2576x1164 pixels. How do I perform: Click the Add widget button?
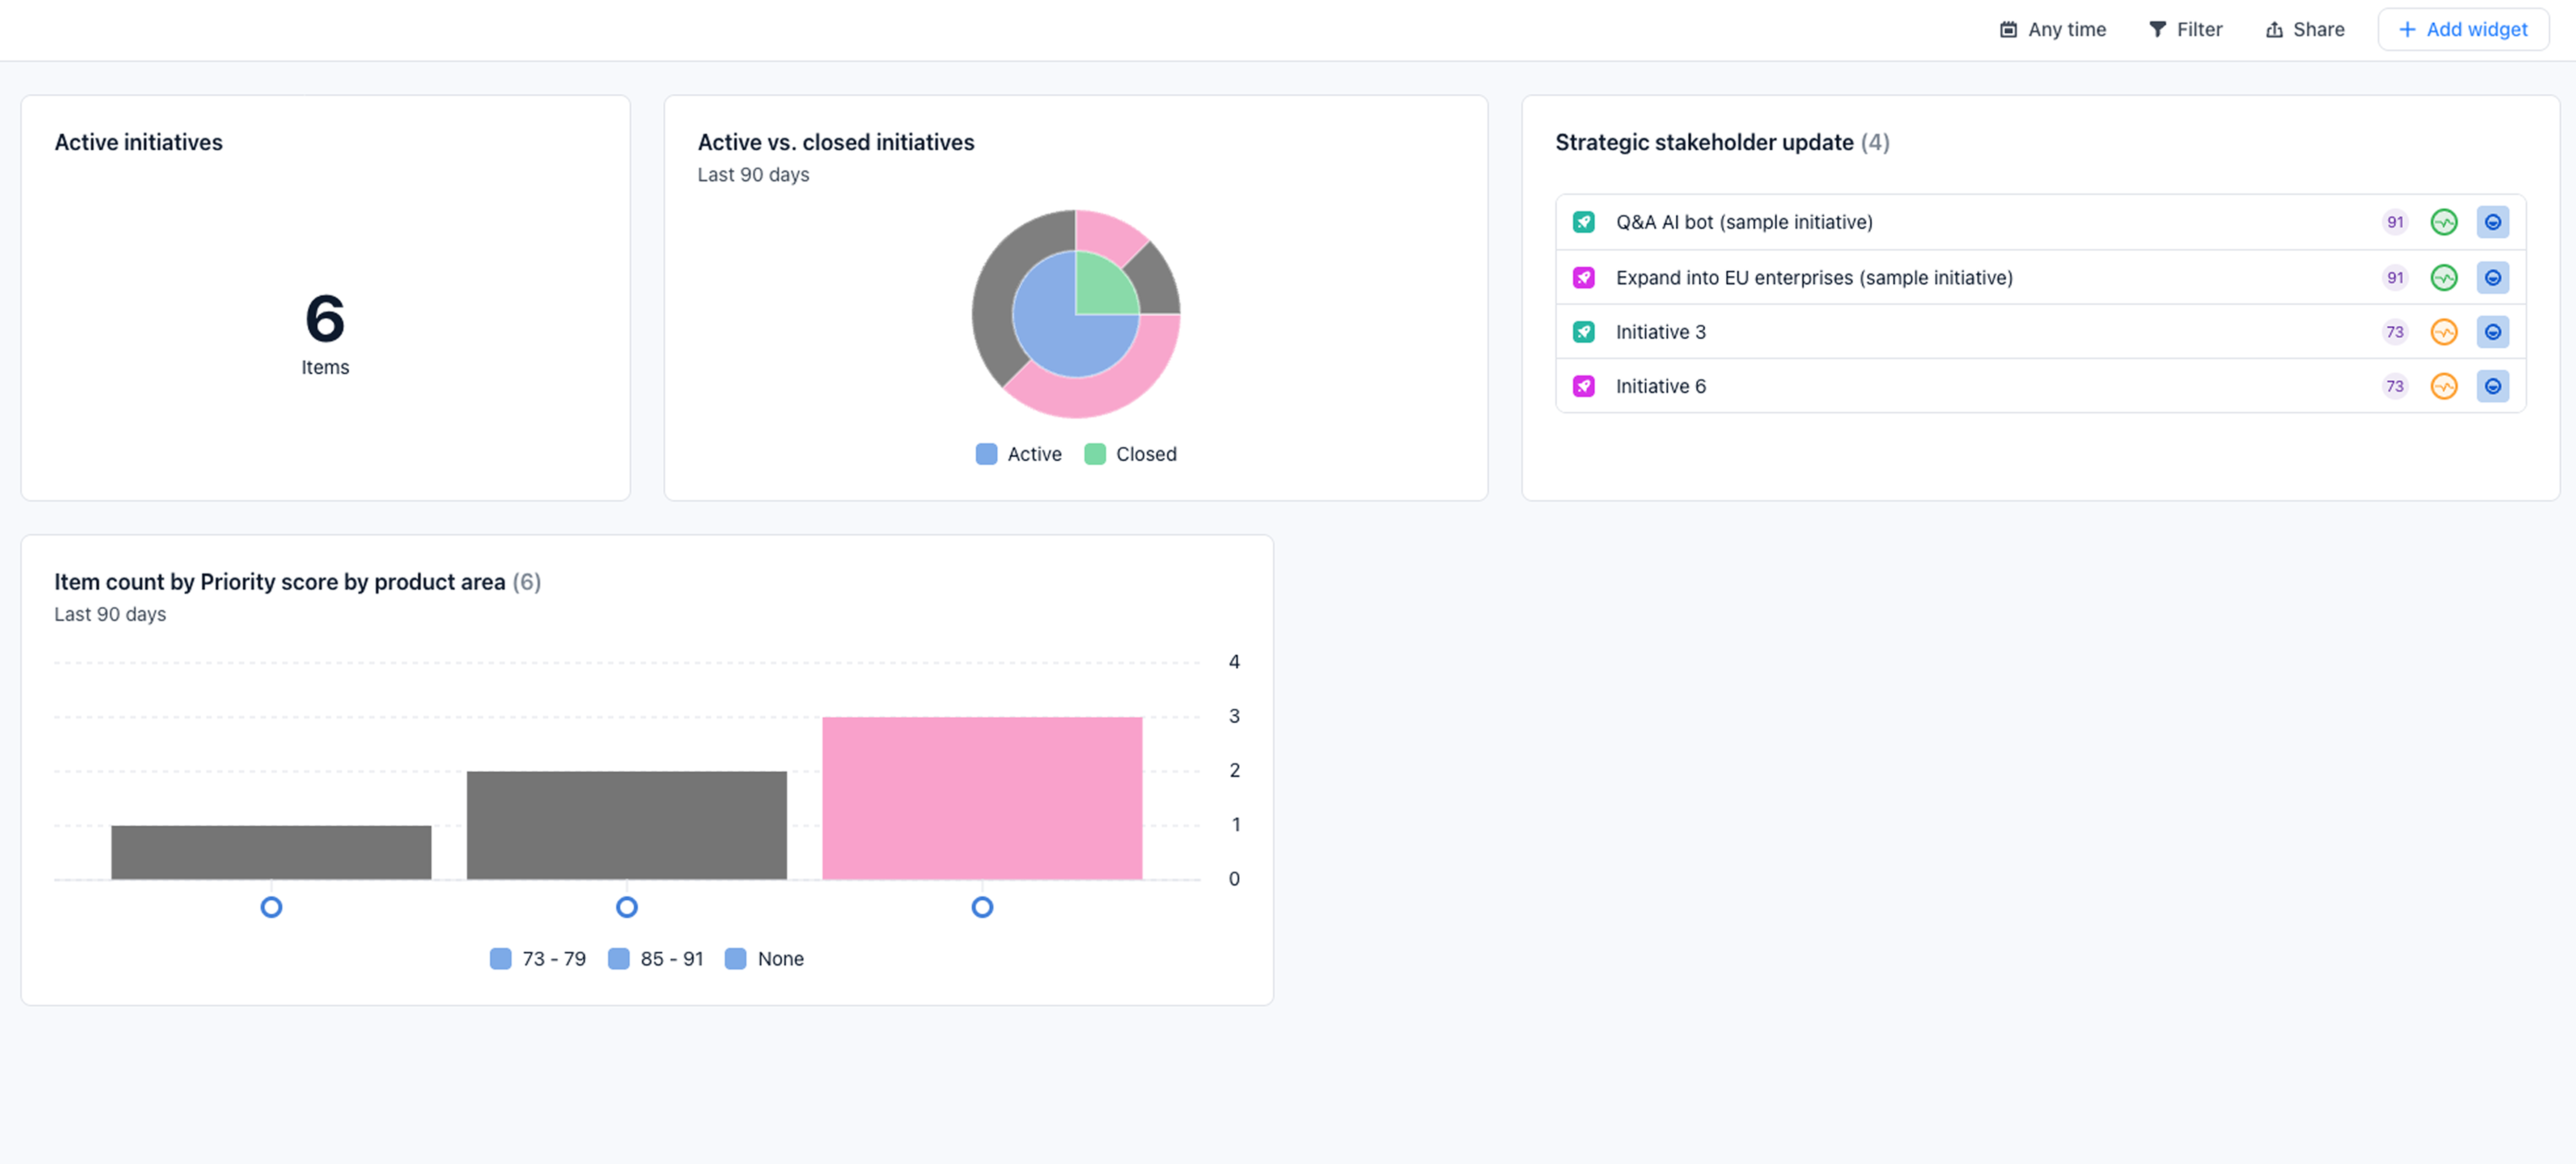(2462, 30)
